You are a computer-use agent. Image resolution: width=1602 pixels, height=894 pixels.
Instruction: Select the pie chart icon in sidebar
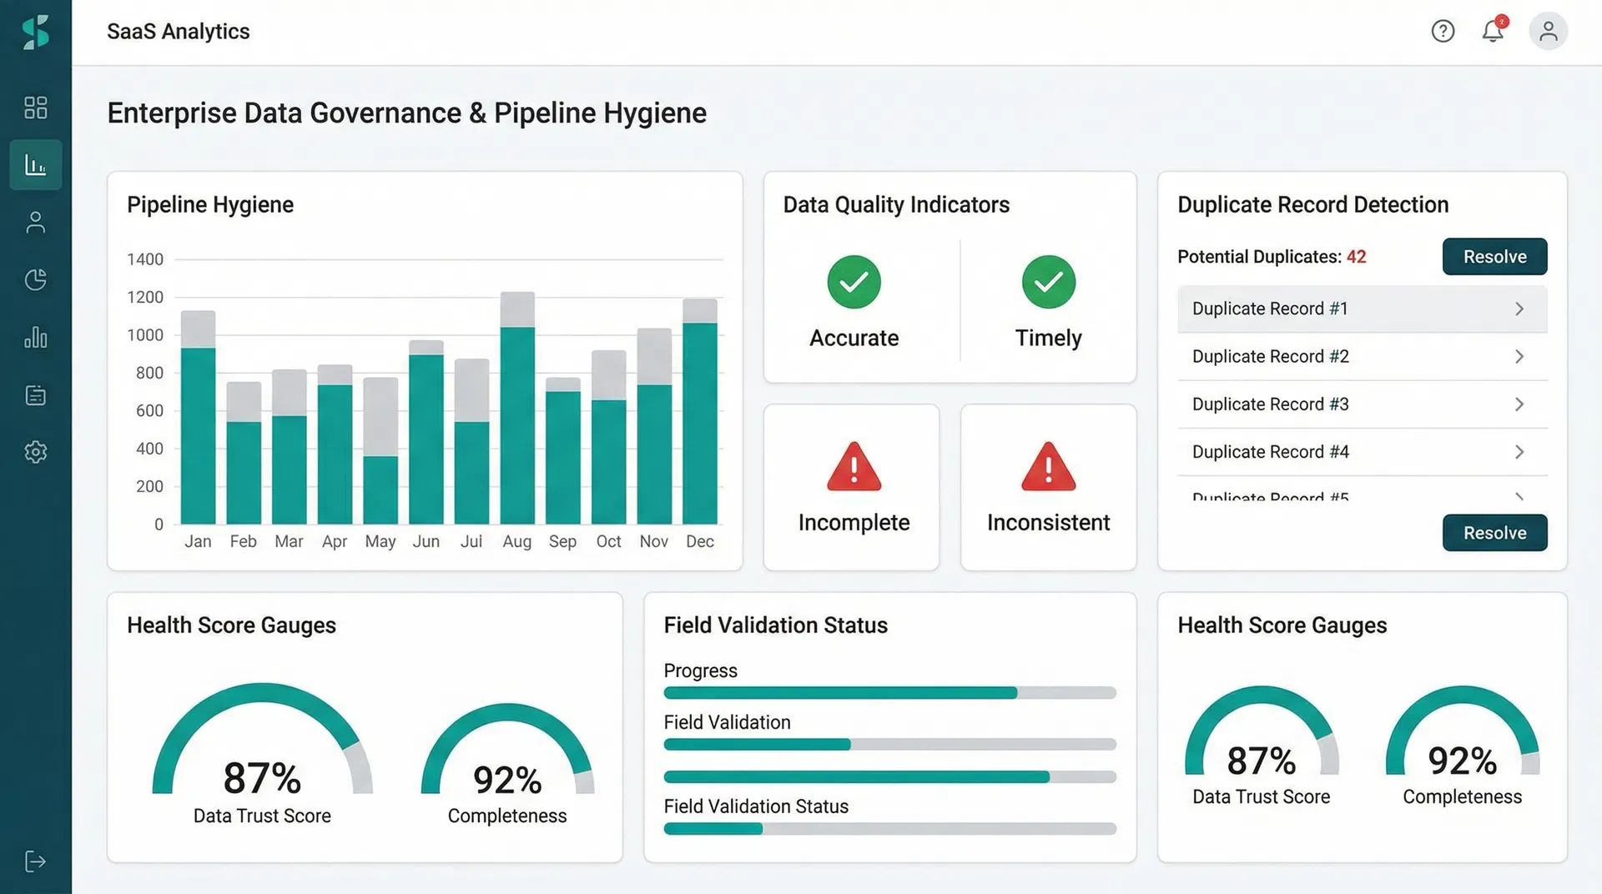pyautogui.click(x=35, y=279)
